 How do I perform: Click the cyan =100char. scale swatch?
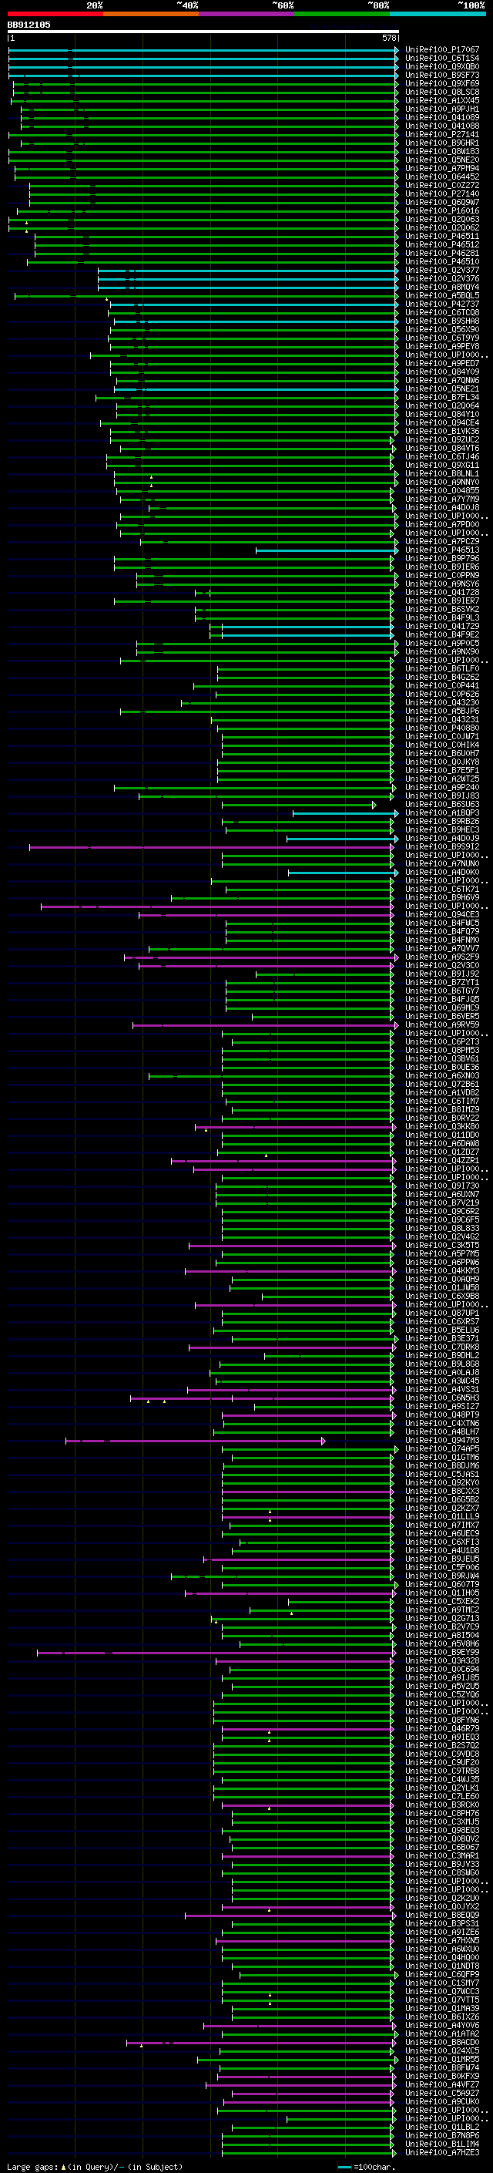[344, 2167]
